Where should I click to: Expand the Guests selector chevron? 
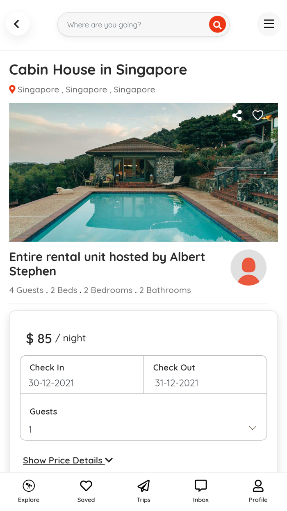(x=253, y=428)
